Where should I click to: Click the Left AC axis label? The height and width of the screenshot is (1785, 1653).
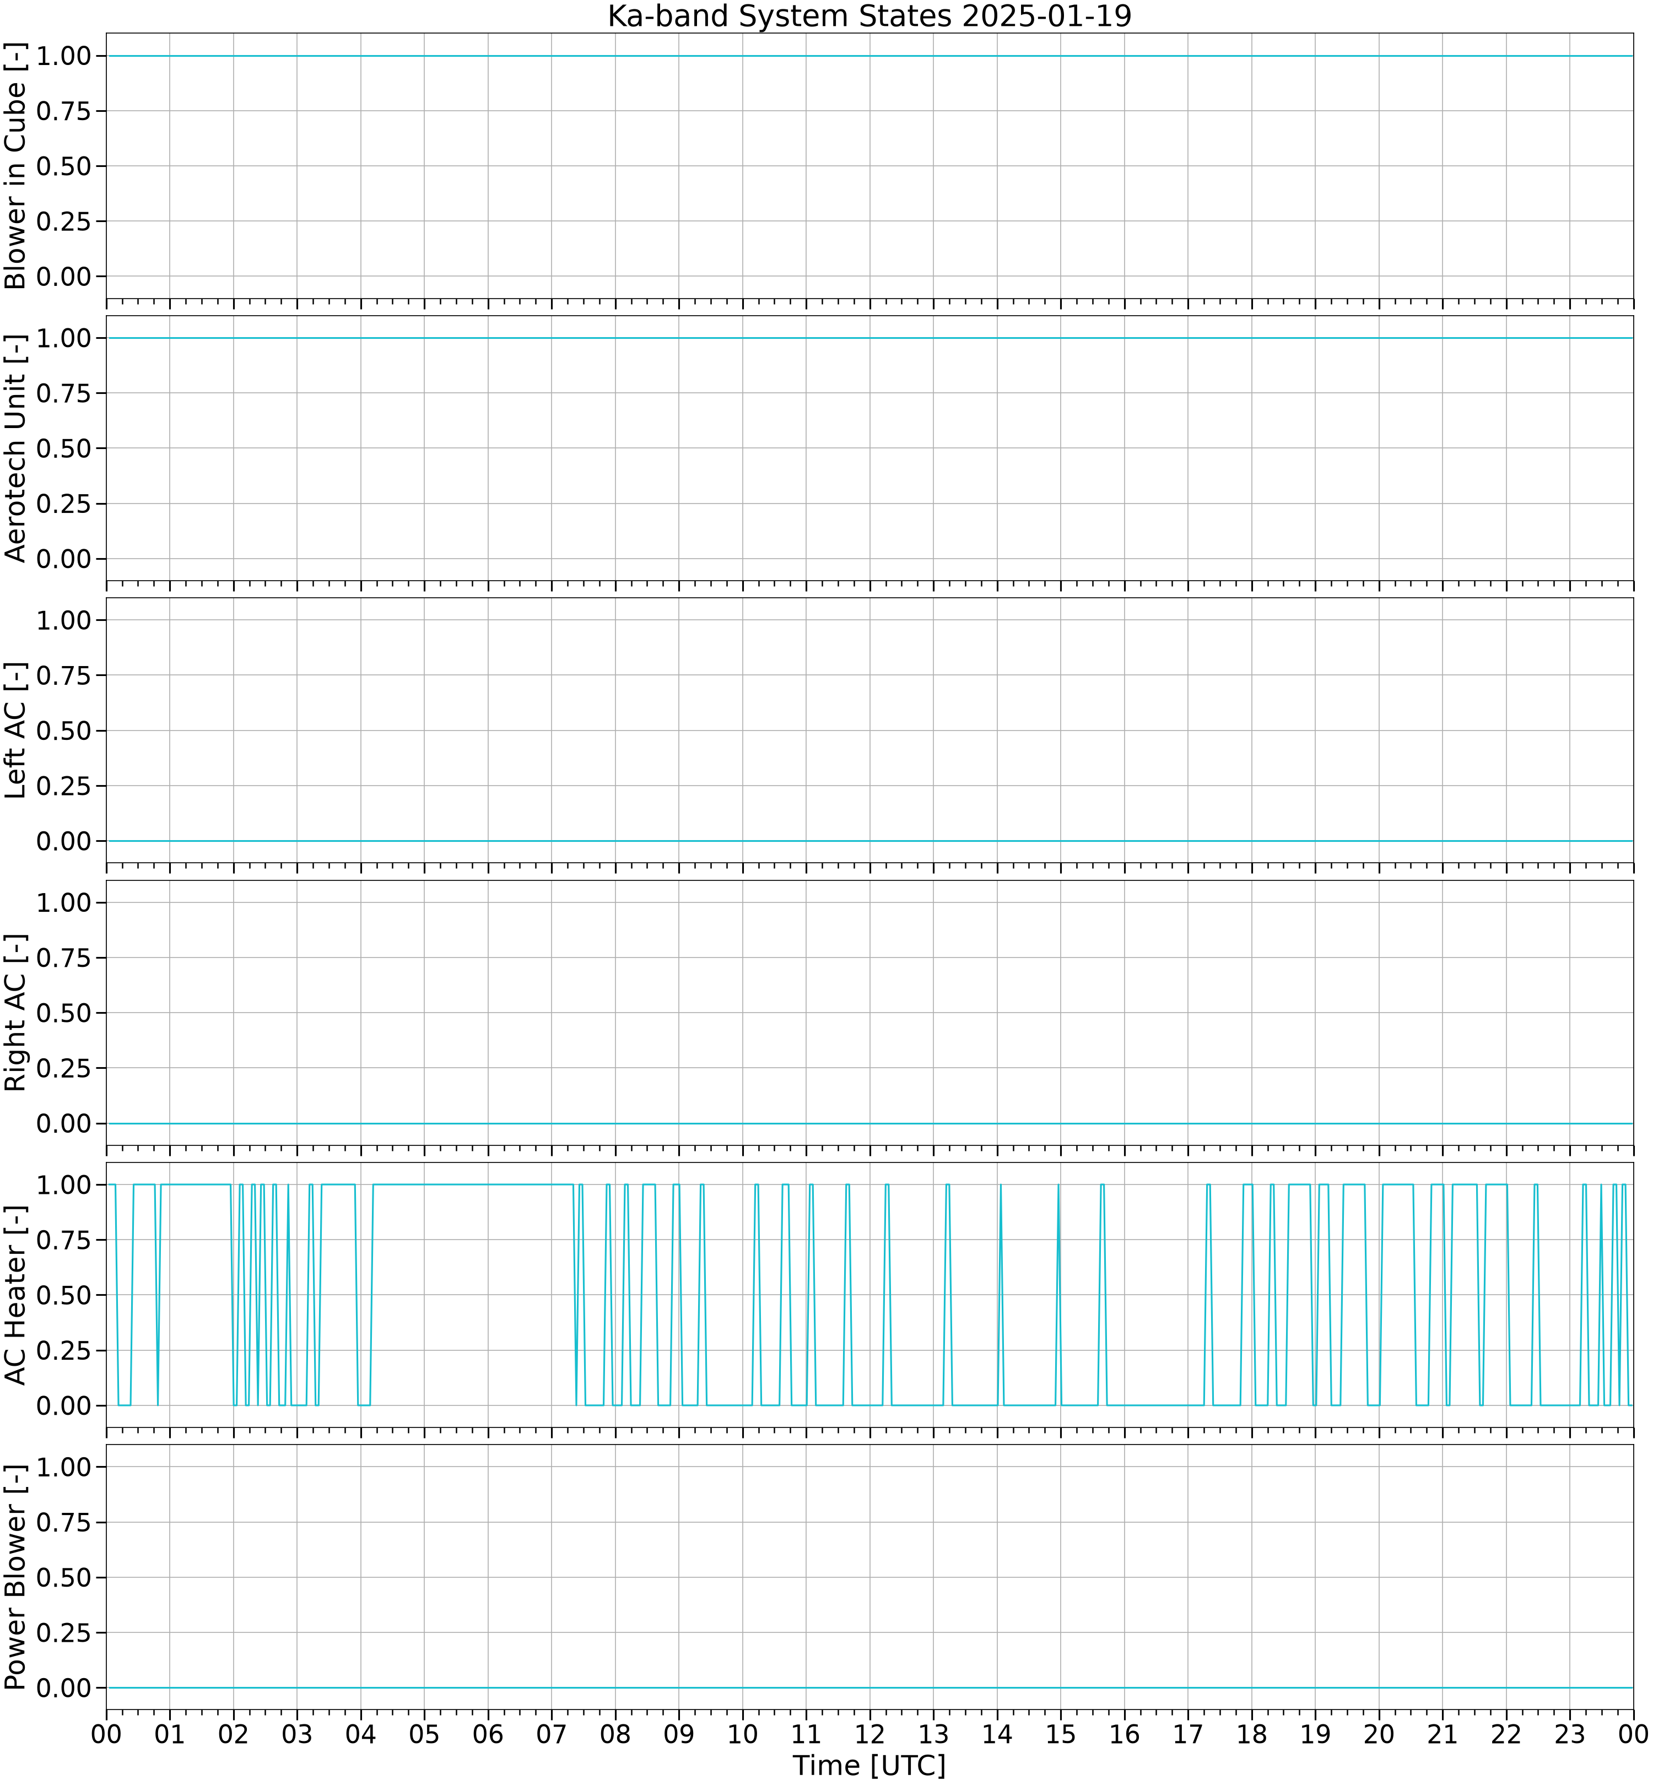(16, 731)
